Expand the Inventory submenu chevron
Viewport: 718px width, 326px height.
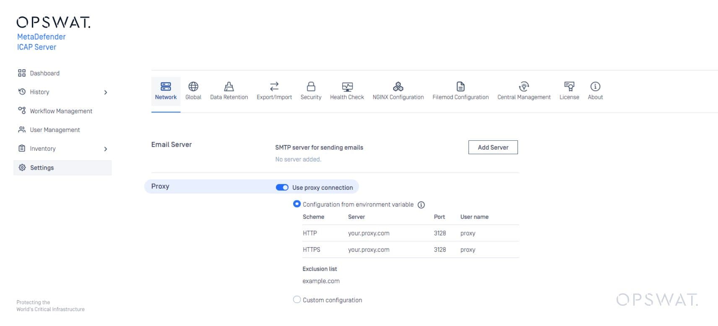[106, 149]
